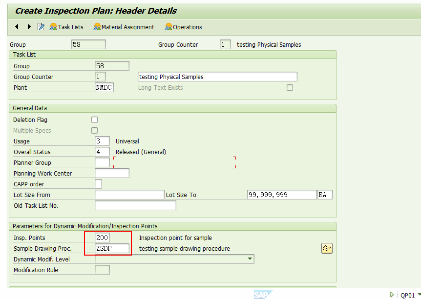Click the Task List Group field 58
The height and width of the screenshot is (299, 421).
pos(112,66)
